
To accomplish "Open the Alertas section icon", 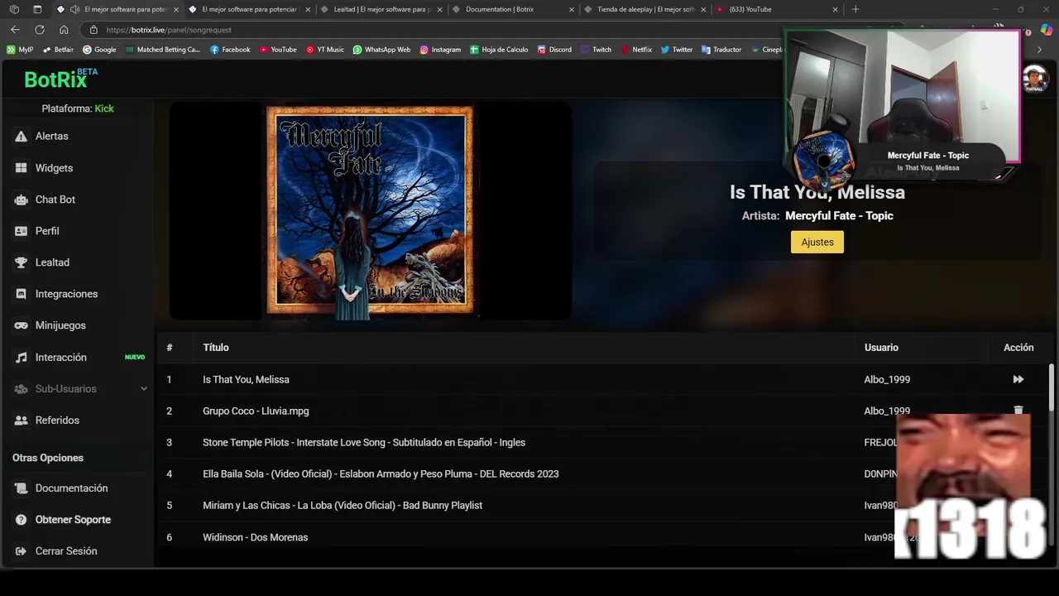I will [x=21, y=136].
